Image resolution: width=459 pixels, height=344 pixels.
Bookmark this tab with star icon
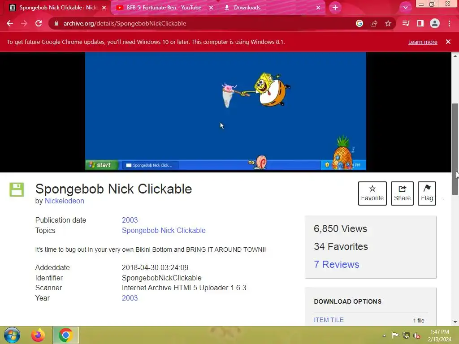pos(388,23)
